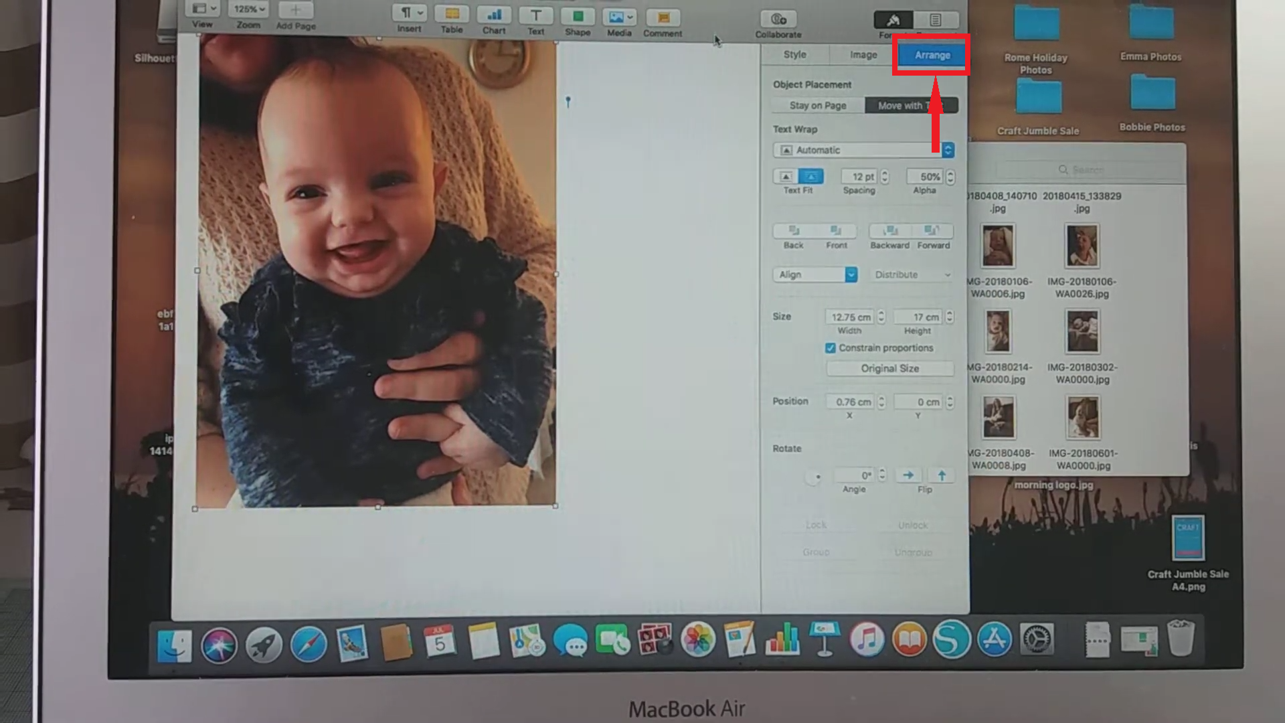Click the rotation Angle dial
Image resolution: width=1285 pixels, height=723 pixels.
click(814, 477)
